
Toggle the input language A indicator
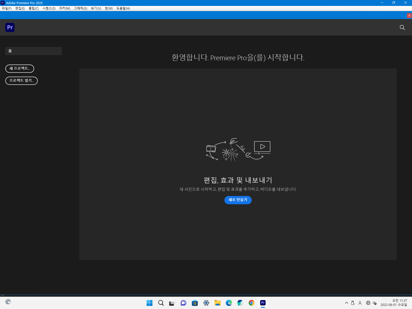(360, 303)
